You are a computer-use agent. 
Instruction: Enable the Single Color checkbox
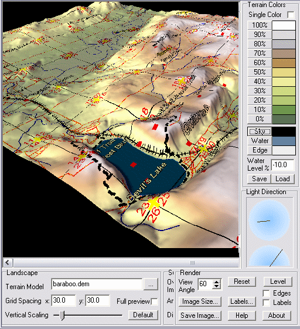click(291, 15)
